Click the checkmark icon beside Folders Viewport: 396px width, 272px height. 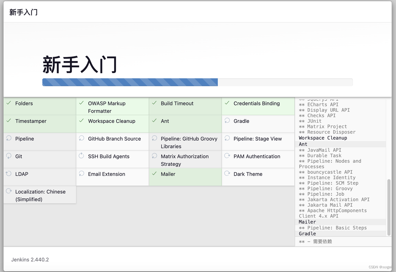click(9, 103)
